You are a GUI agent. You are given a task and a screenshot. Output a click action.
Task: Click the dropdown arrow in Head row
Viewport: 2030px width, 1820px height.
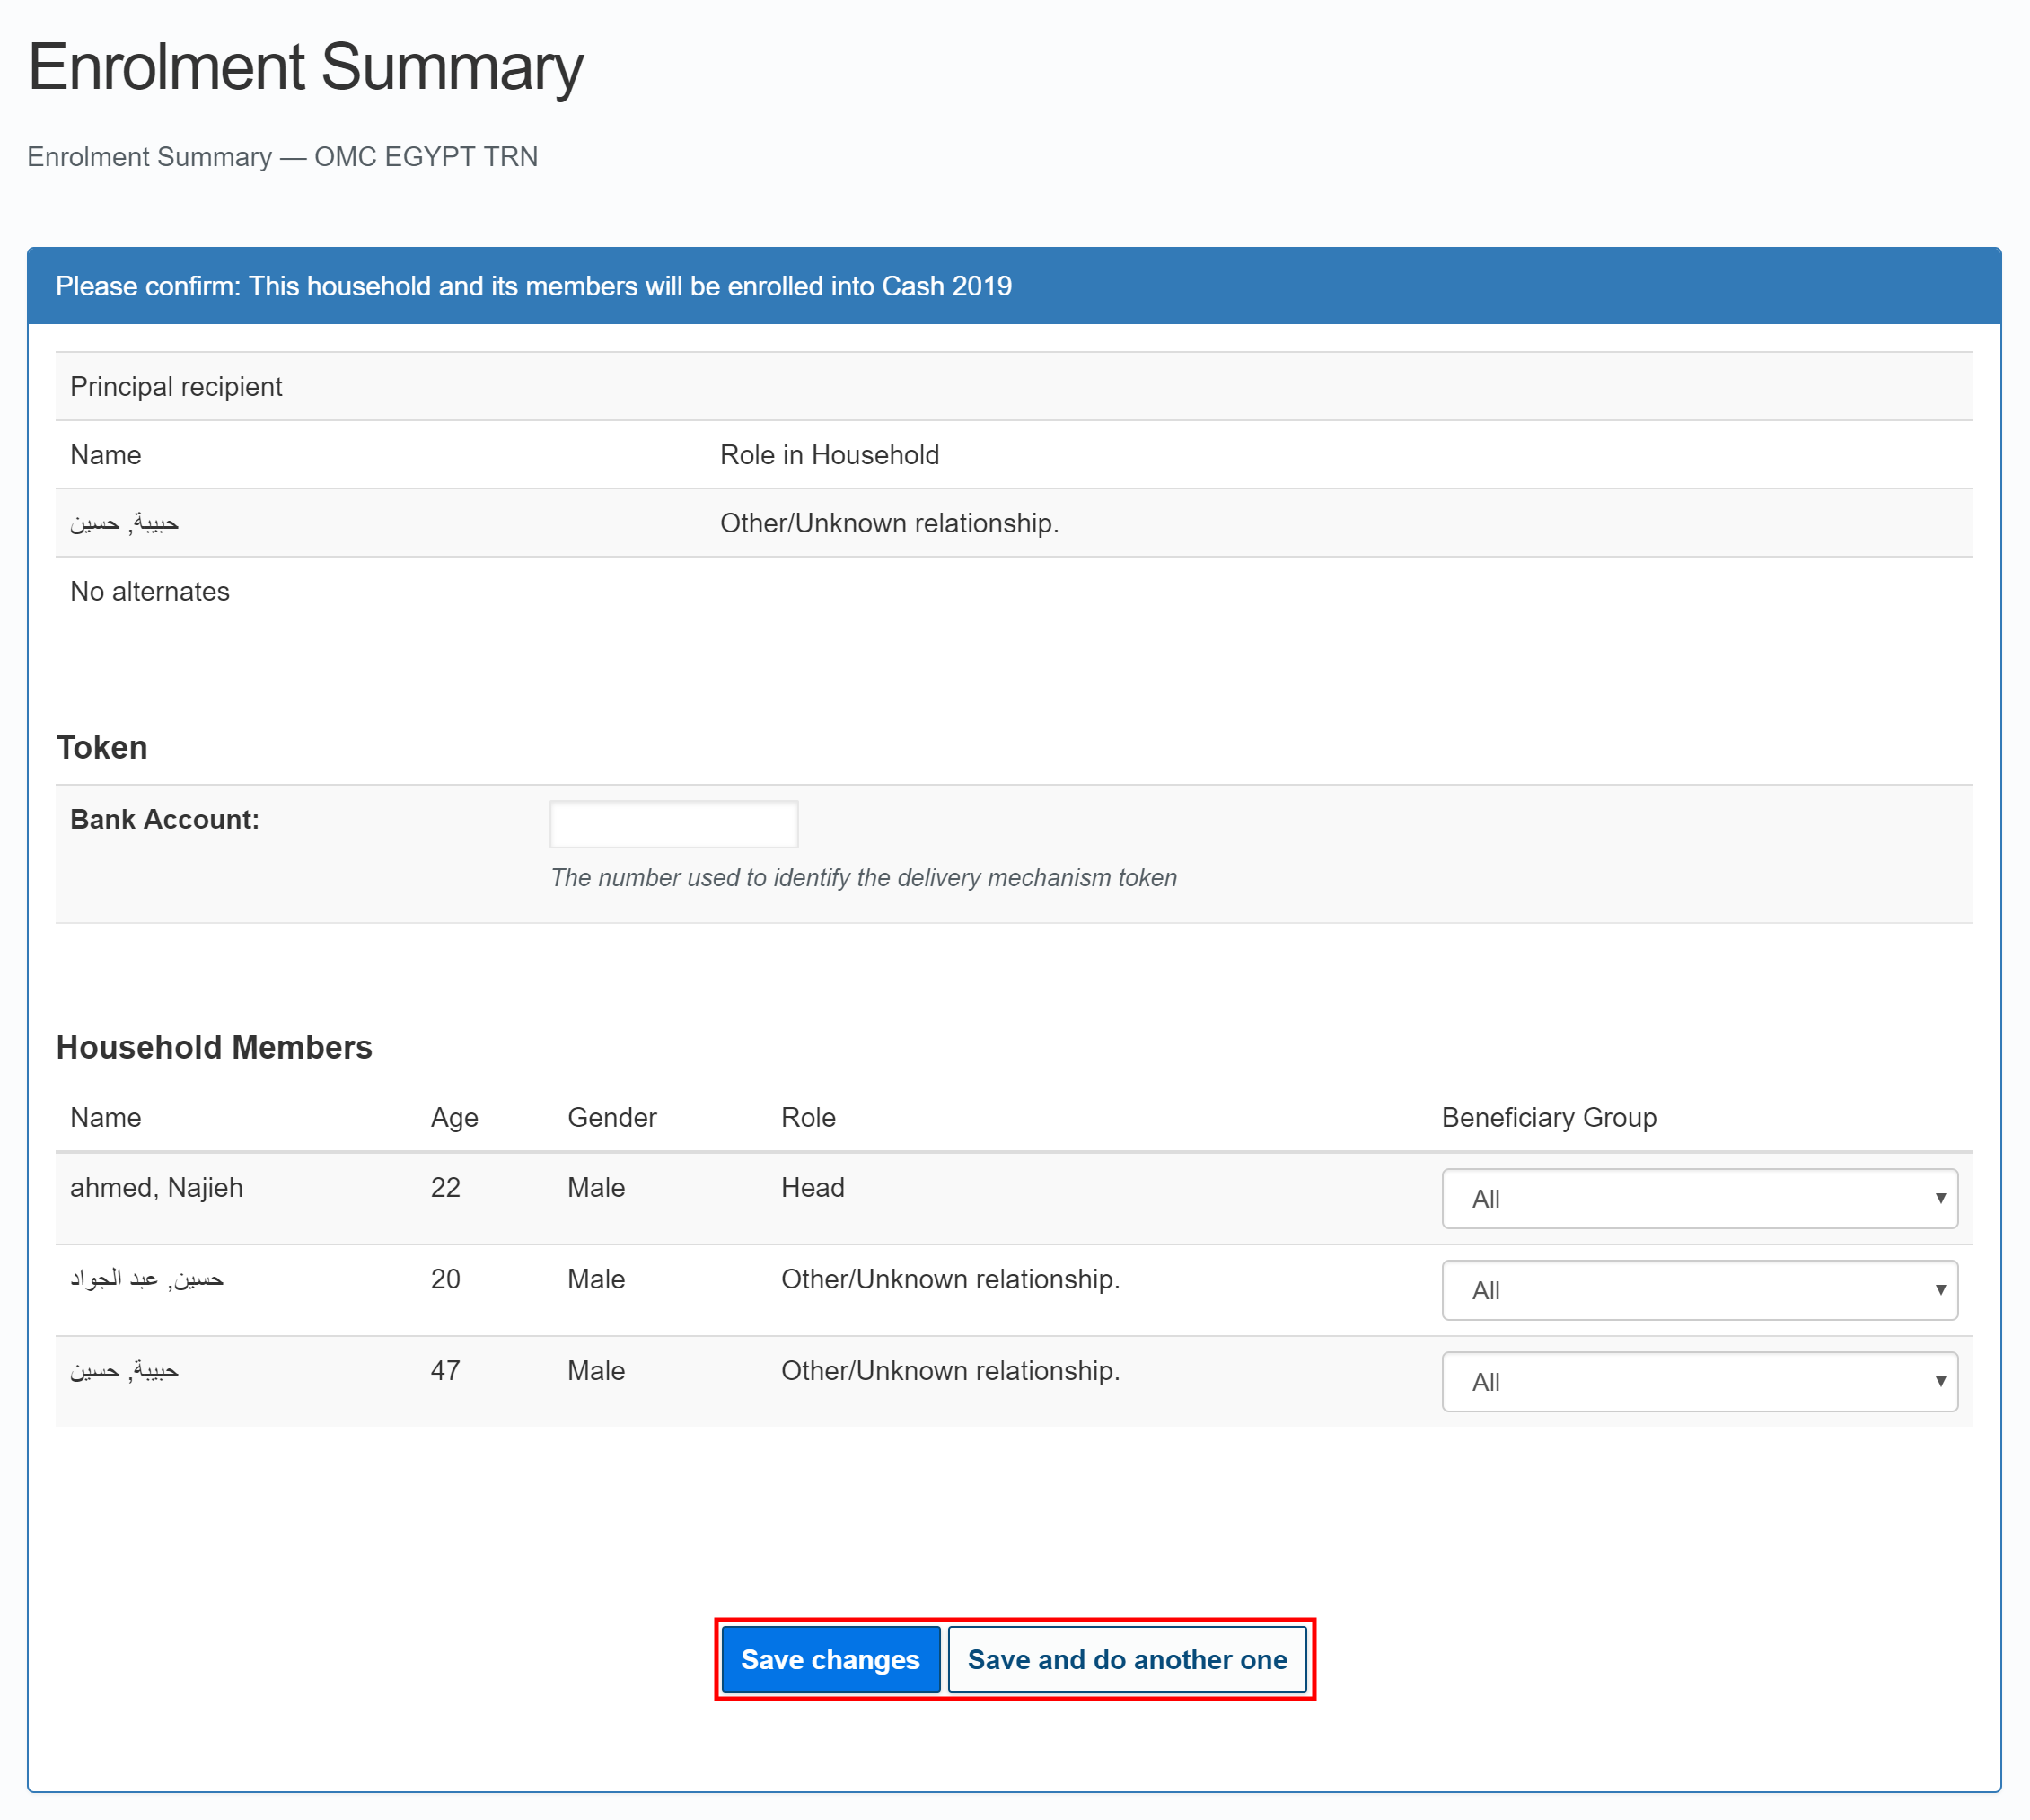pos(1939,1198)
